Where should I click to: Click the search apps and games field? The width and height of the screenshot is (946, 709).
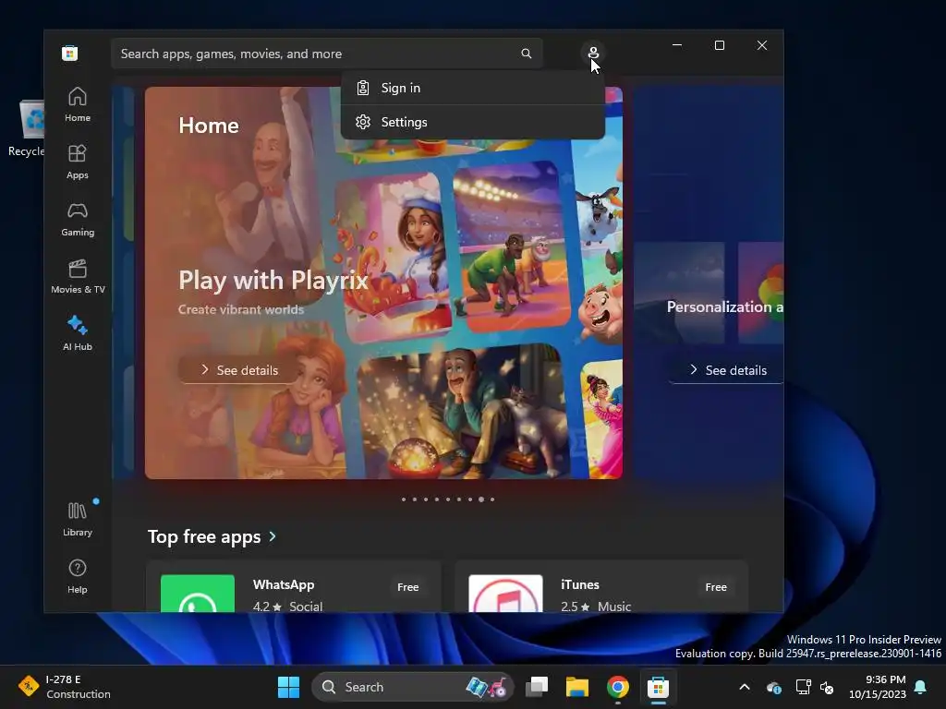click(x=326, y=54)
